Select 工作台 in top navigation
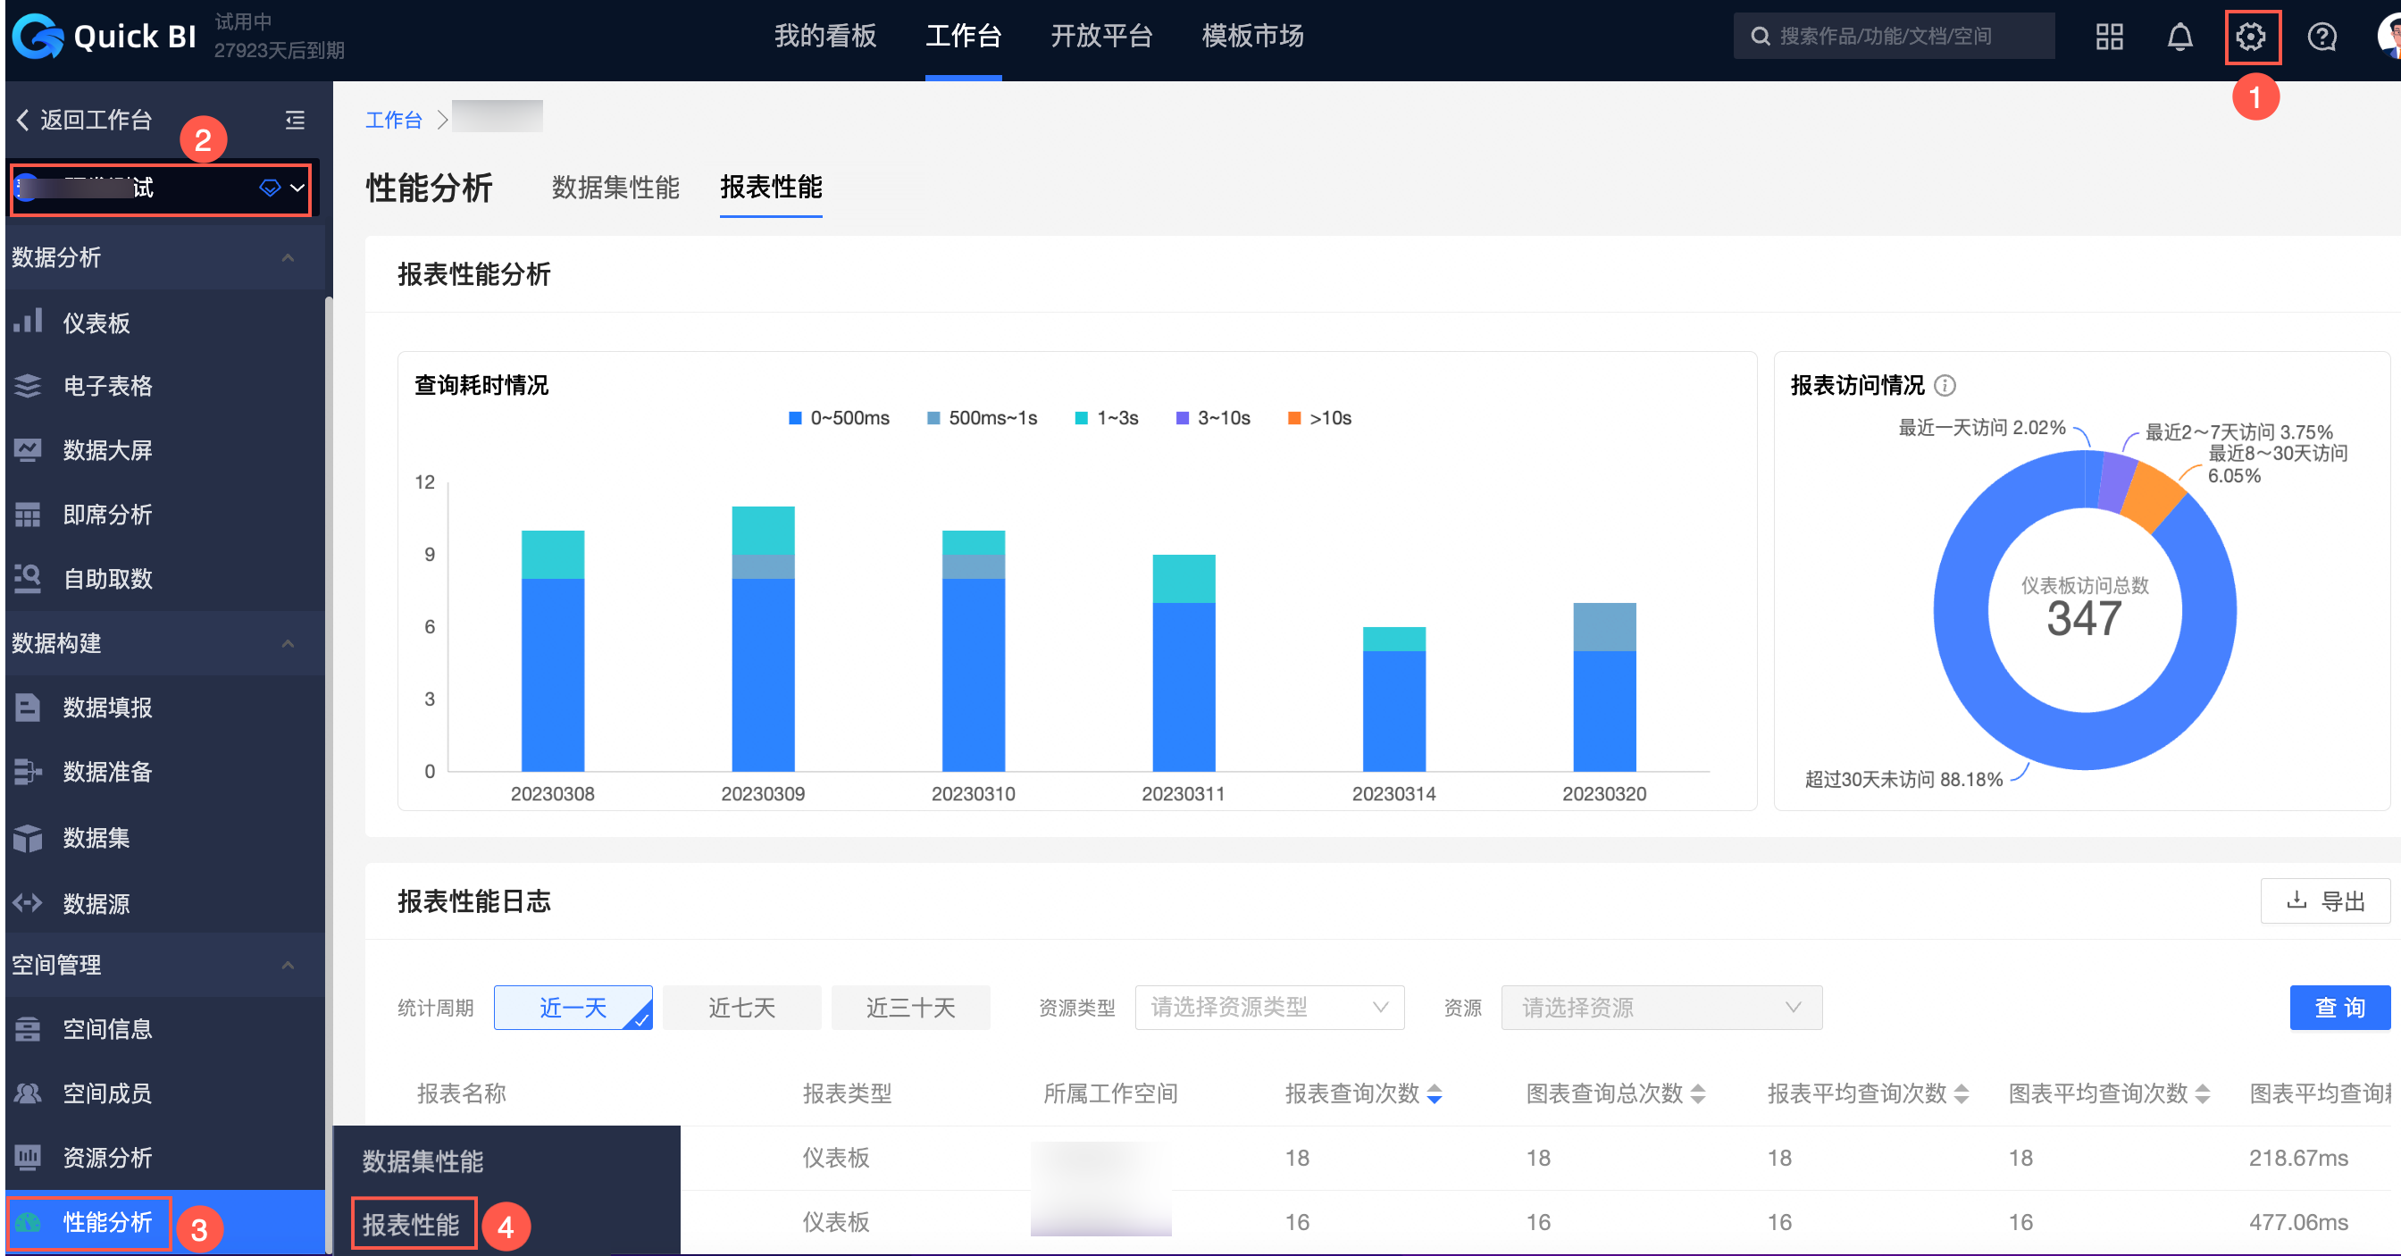Screen dimensions: 2401x1256 tap(964, 37)
